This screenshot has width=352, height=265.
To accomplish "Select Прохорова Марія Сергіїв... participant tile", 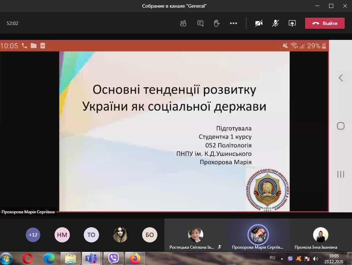I will click(x=258, y=235).
